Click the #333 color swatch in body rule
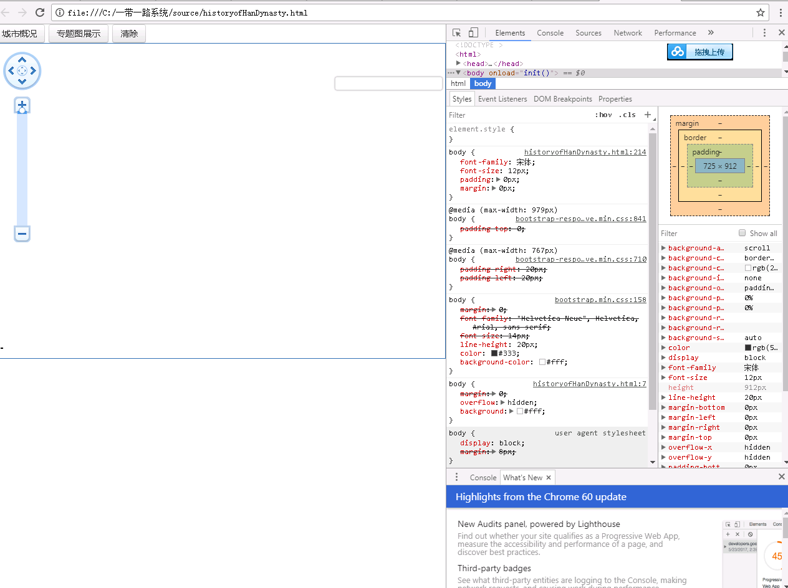This screenshot has height=588, width=788. (x=494, y=353)
